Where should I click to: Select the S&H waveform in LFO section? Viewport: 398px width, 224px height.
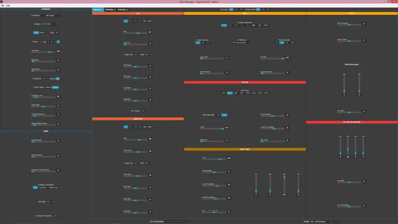[x=145, y=21]
